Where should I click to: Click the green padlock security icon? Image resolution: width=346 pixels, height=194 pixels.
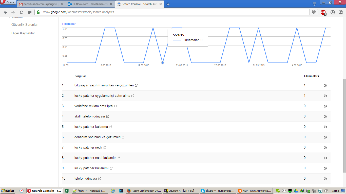38,12
